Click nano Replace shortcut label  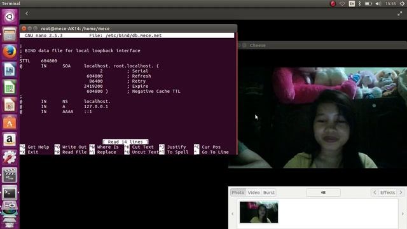[x=106, y=152]
